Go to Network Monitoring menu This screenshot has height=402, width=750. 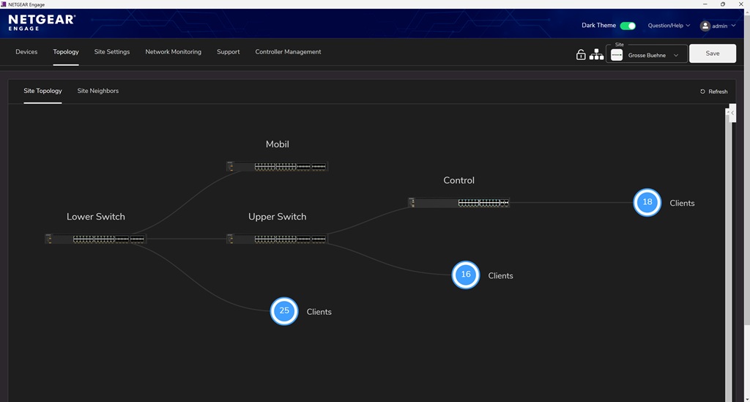point(173,52)
